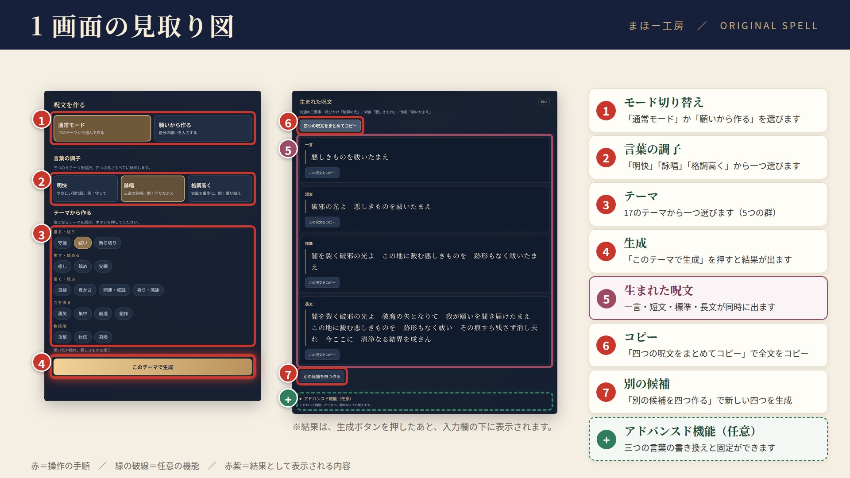Tap the 勇気 theme chip
850x478 pixels.
coord(62,313)
